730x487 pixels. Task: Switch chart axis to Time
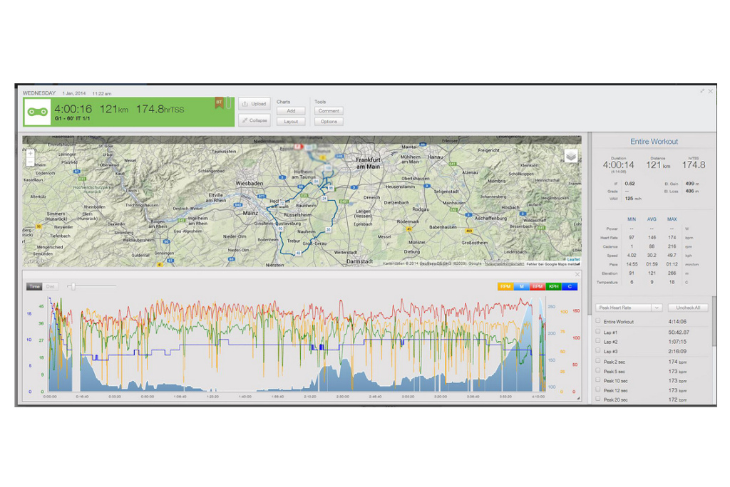point(34,286)
